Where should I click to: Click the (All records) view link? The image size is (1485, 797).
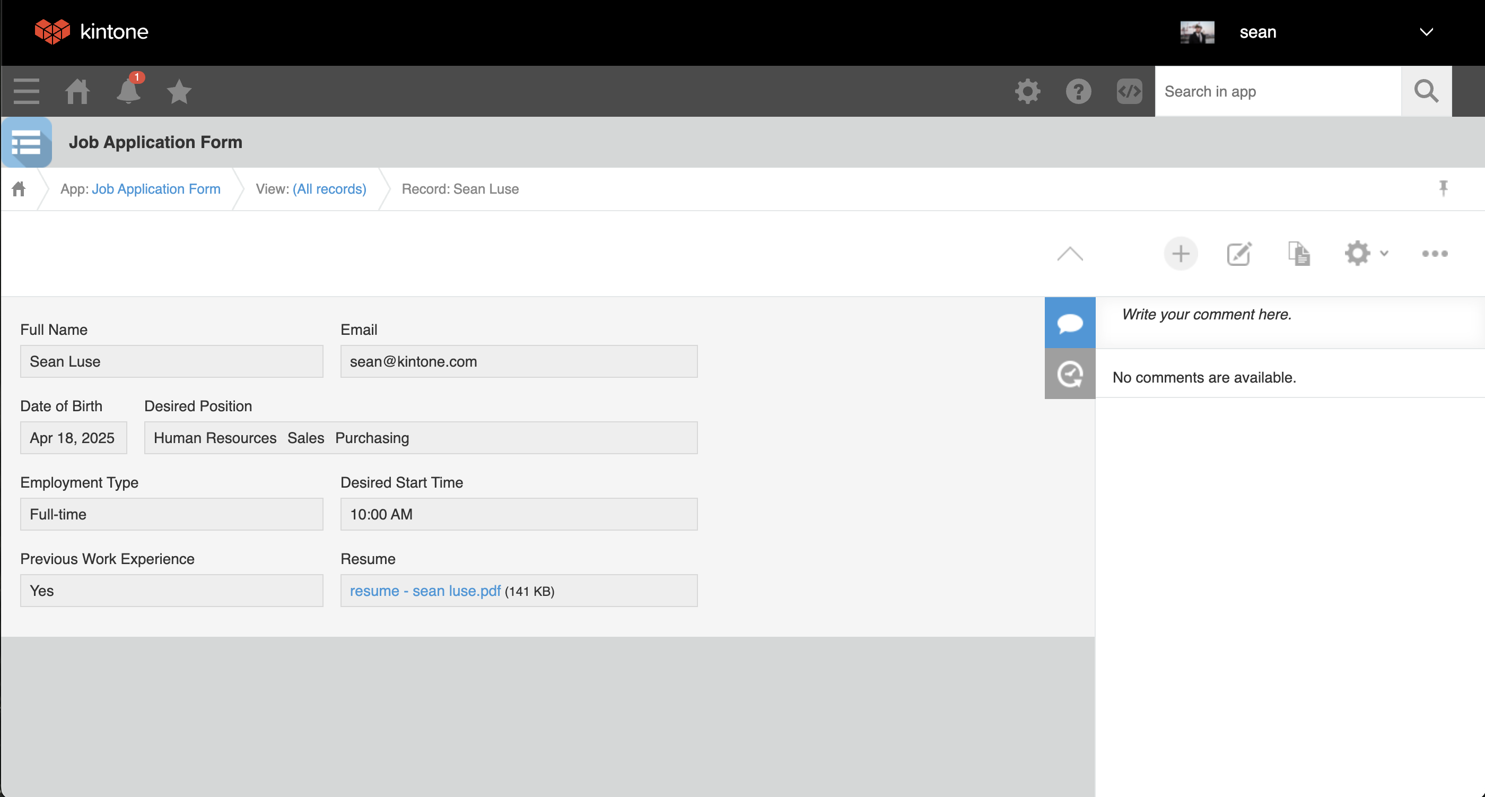click(329, 188)
